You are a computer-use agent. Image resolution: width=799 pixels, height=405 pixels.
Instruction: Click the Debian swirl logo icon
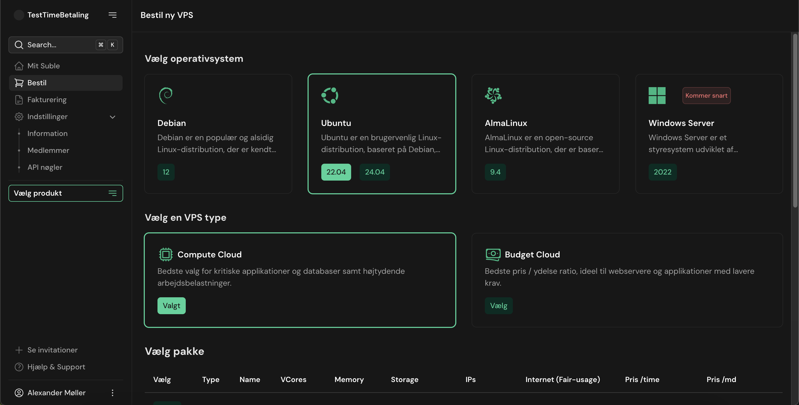[166, 95]
